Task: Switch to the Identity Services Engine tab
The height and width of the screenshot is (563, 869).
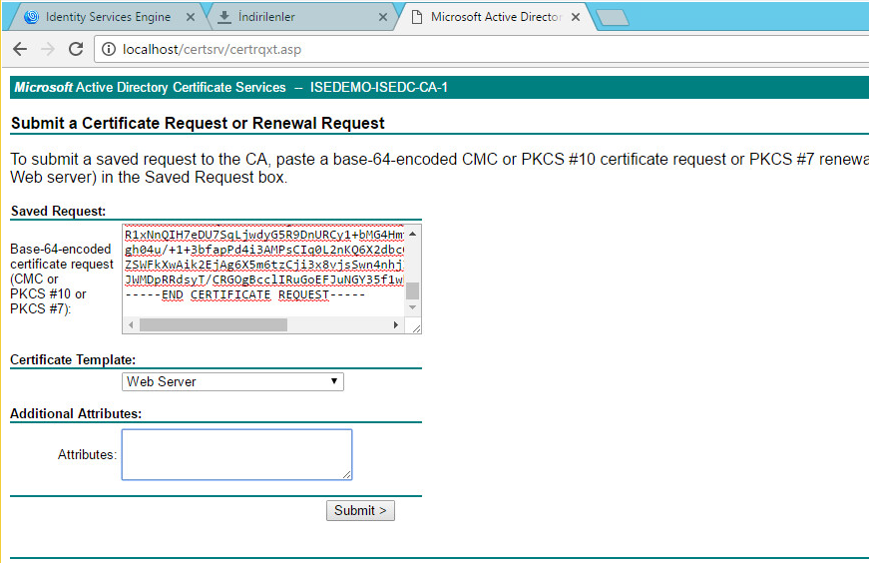Action: pos(108,17)
